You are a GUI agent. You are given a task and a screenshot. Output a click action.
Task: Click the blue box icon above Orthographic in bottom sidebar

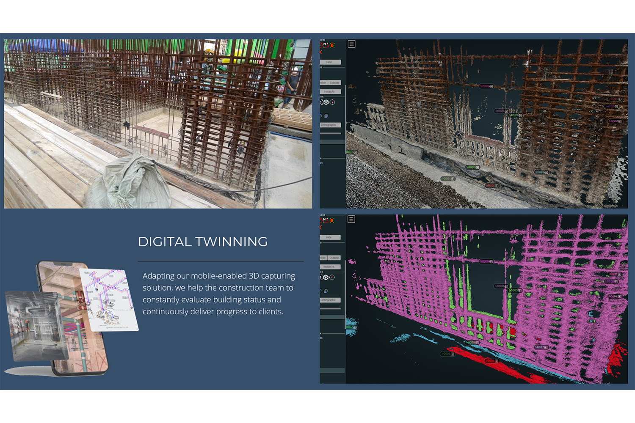pyautogui.click(x=326, y=291)
